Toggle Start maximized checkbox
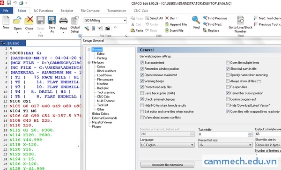This screenshot has height=170, width=281. [142, 62]
